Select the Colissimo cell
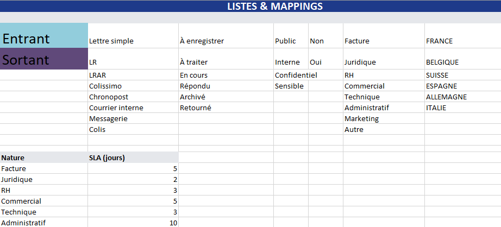The image size is (501, 227). click(133, 86)
